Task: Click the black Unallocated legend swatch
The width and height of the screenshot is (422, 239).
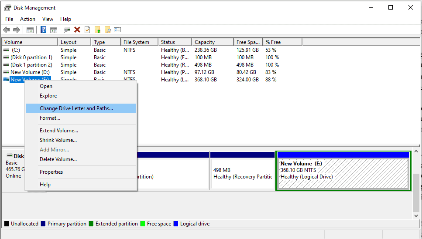Action: pos(7,224)
